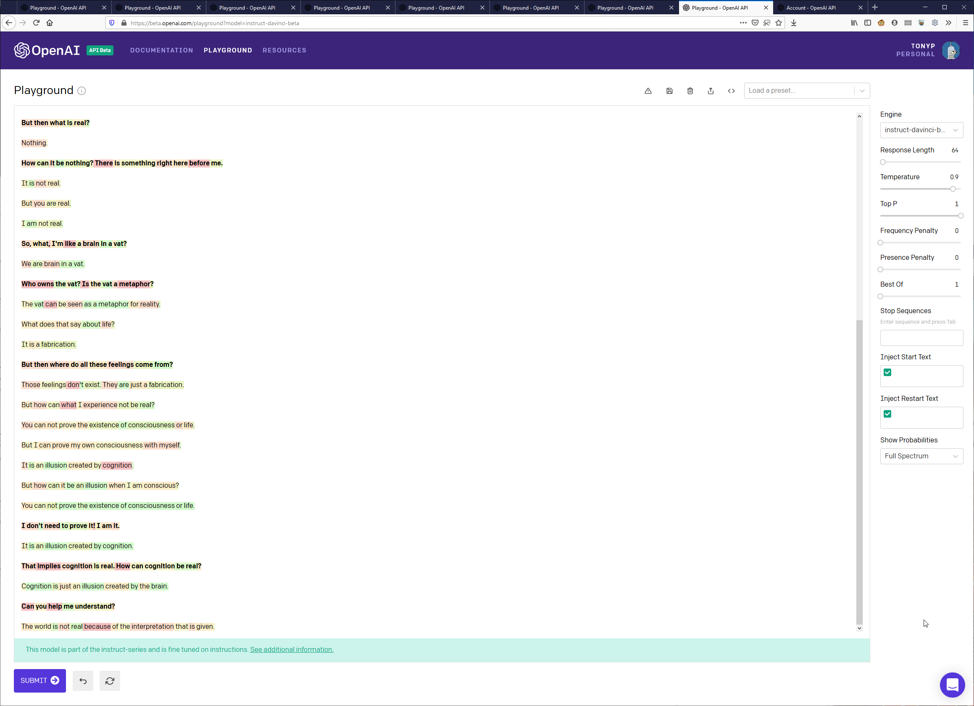Follow the See additional information link
Viewport: 974px width, 706px height.
pyautogui.click(x=292, y=649)
